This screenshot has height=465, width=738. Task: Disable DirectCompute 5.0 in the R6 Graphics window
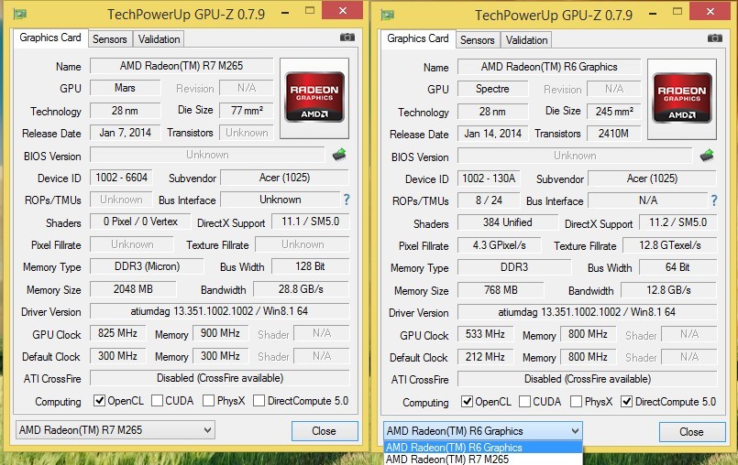point(627,402)
